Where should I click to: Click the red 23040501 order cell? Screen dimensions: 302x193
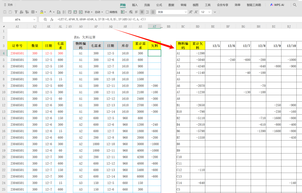coord(17,53)
